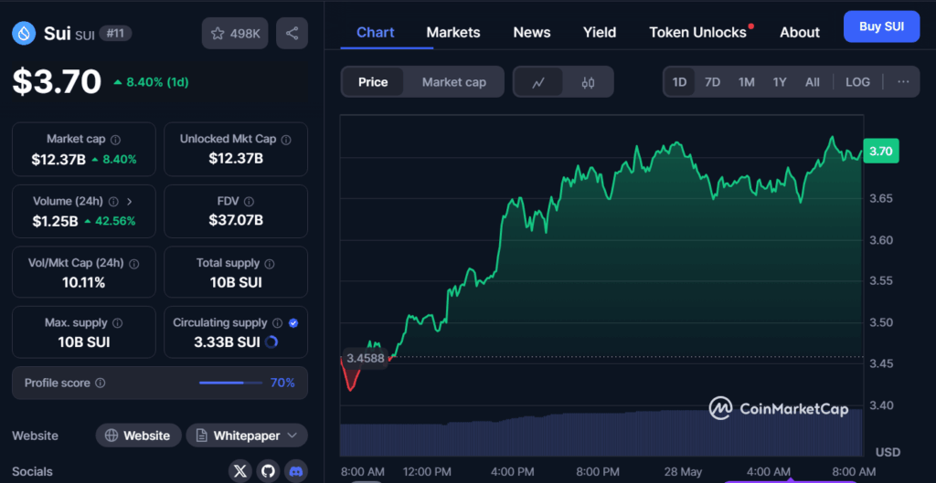936x483 pixels.
Task: Click the CoinMarketCap chart logo
Action: click(778, 408)
